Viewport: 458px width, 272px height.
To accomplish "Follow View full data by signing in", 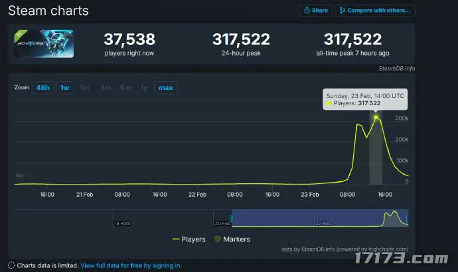I will point(131,265).
